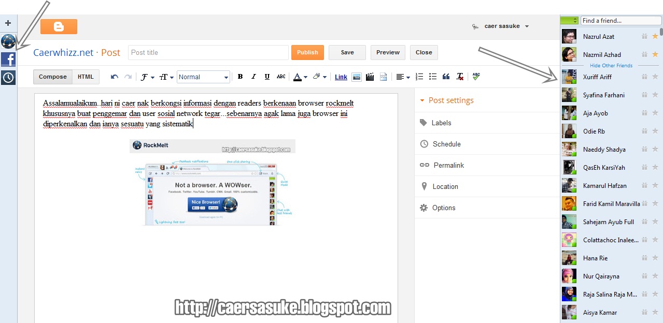The height and width of the screenshot is (323, 663).
Task: Open the RockMelt globe sidebar icon
Action: [8, 41]
